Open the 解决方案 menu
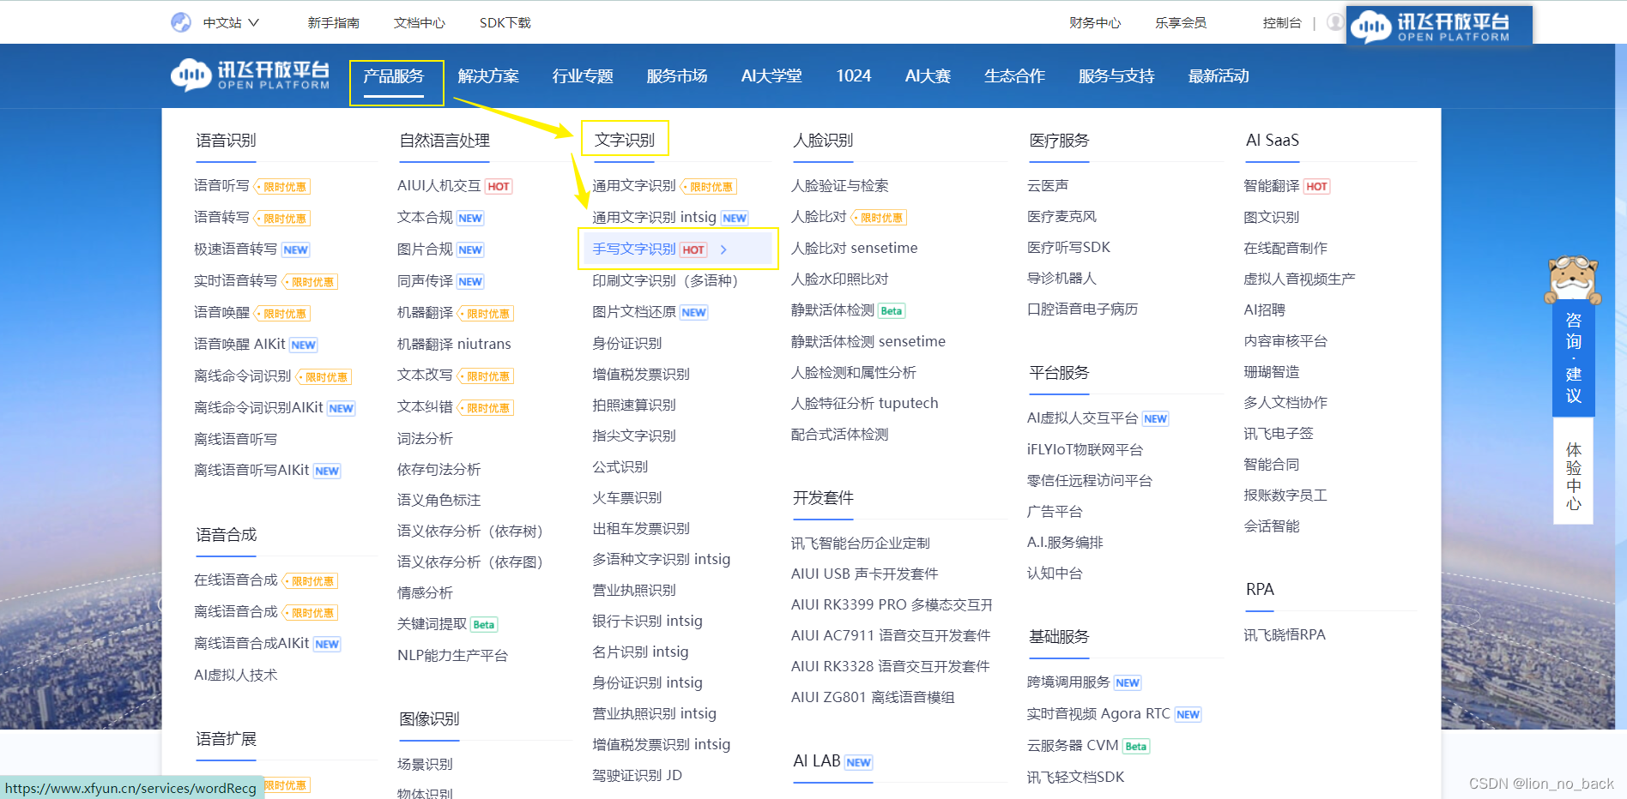The width and height of the screenshot is (1627, 799). pos(488,75)
